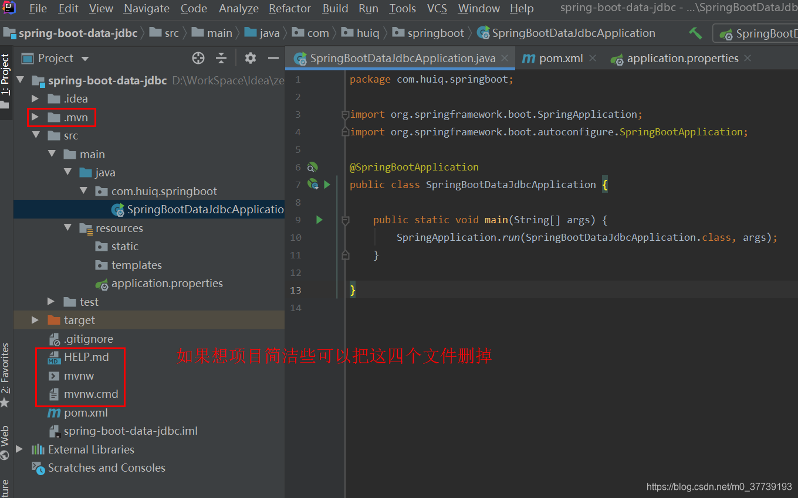This screenshot has height=498, width=798.
Task: Collapse the src folder
Action: [x=36, y=135]
